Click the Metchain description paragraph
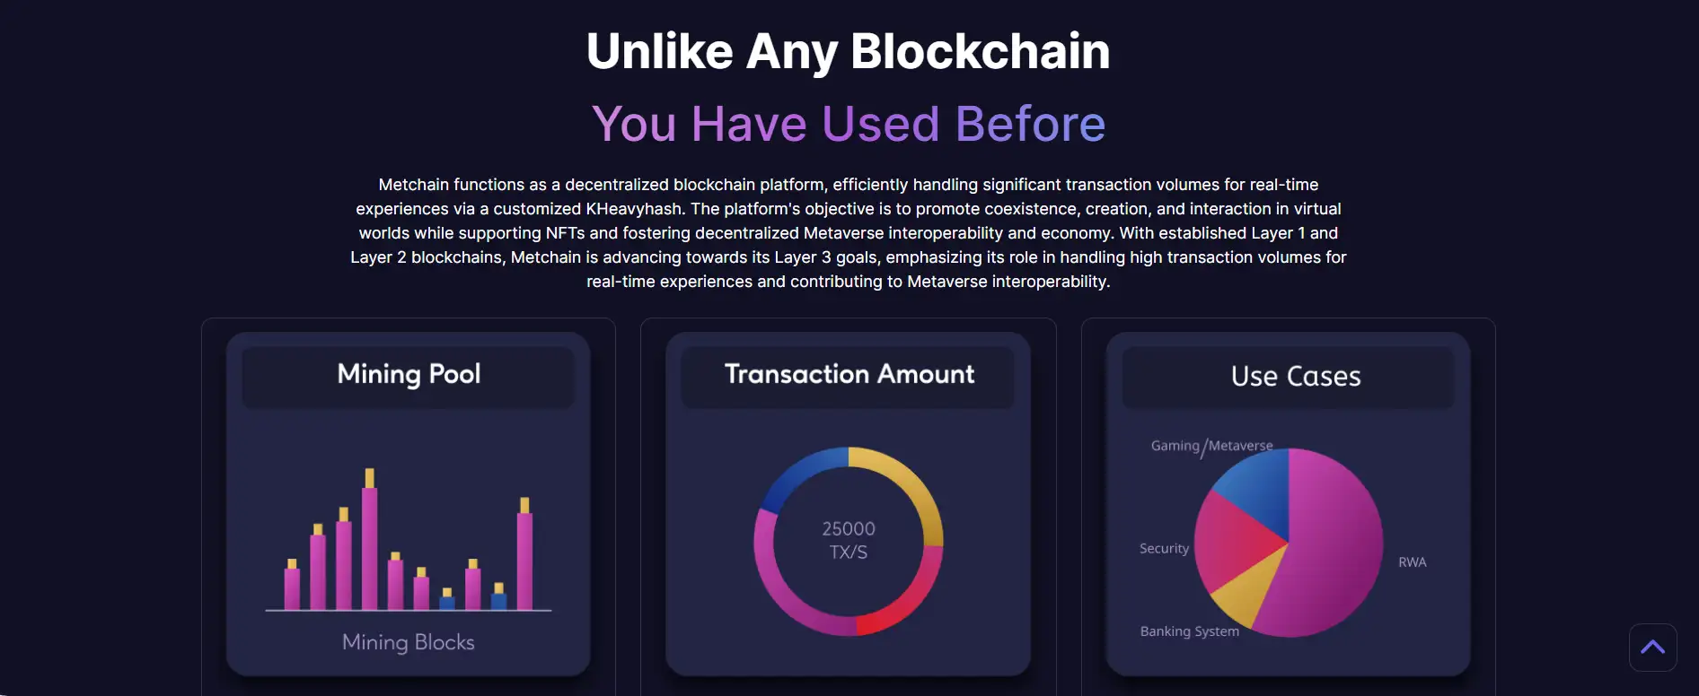This screenshot has width=1699, height=696. click(x=848, y=233)
